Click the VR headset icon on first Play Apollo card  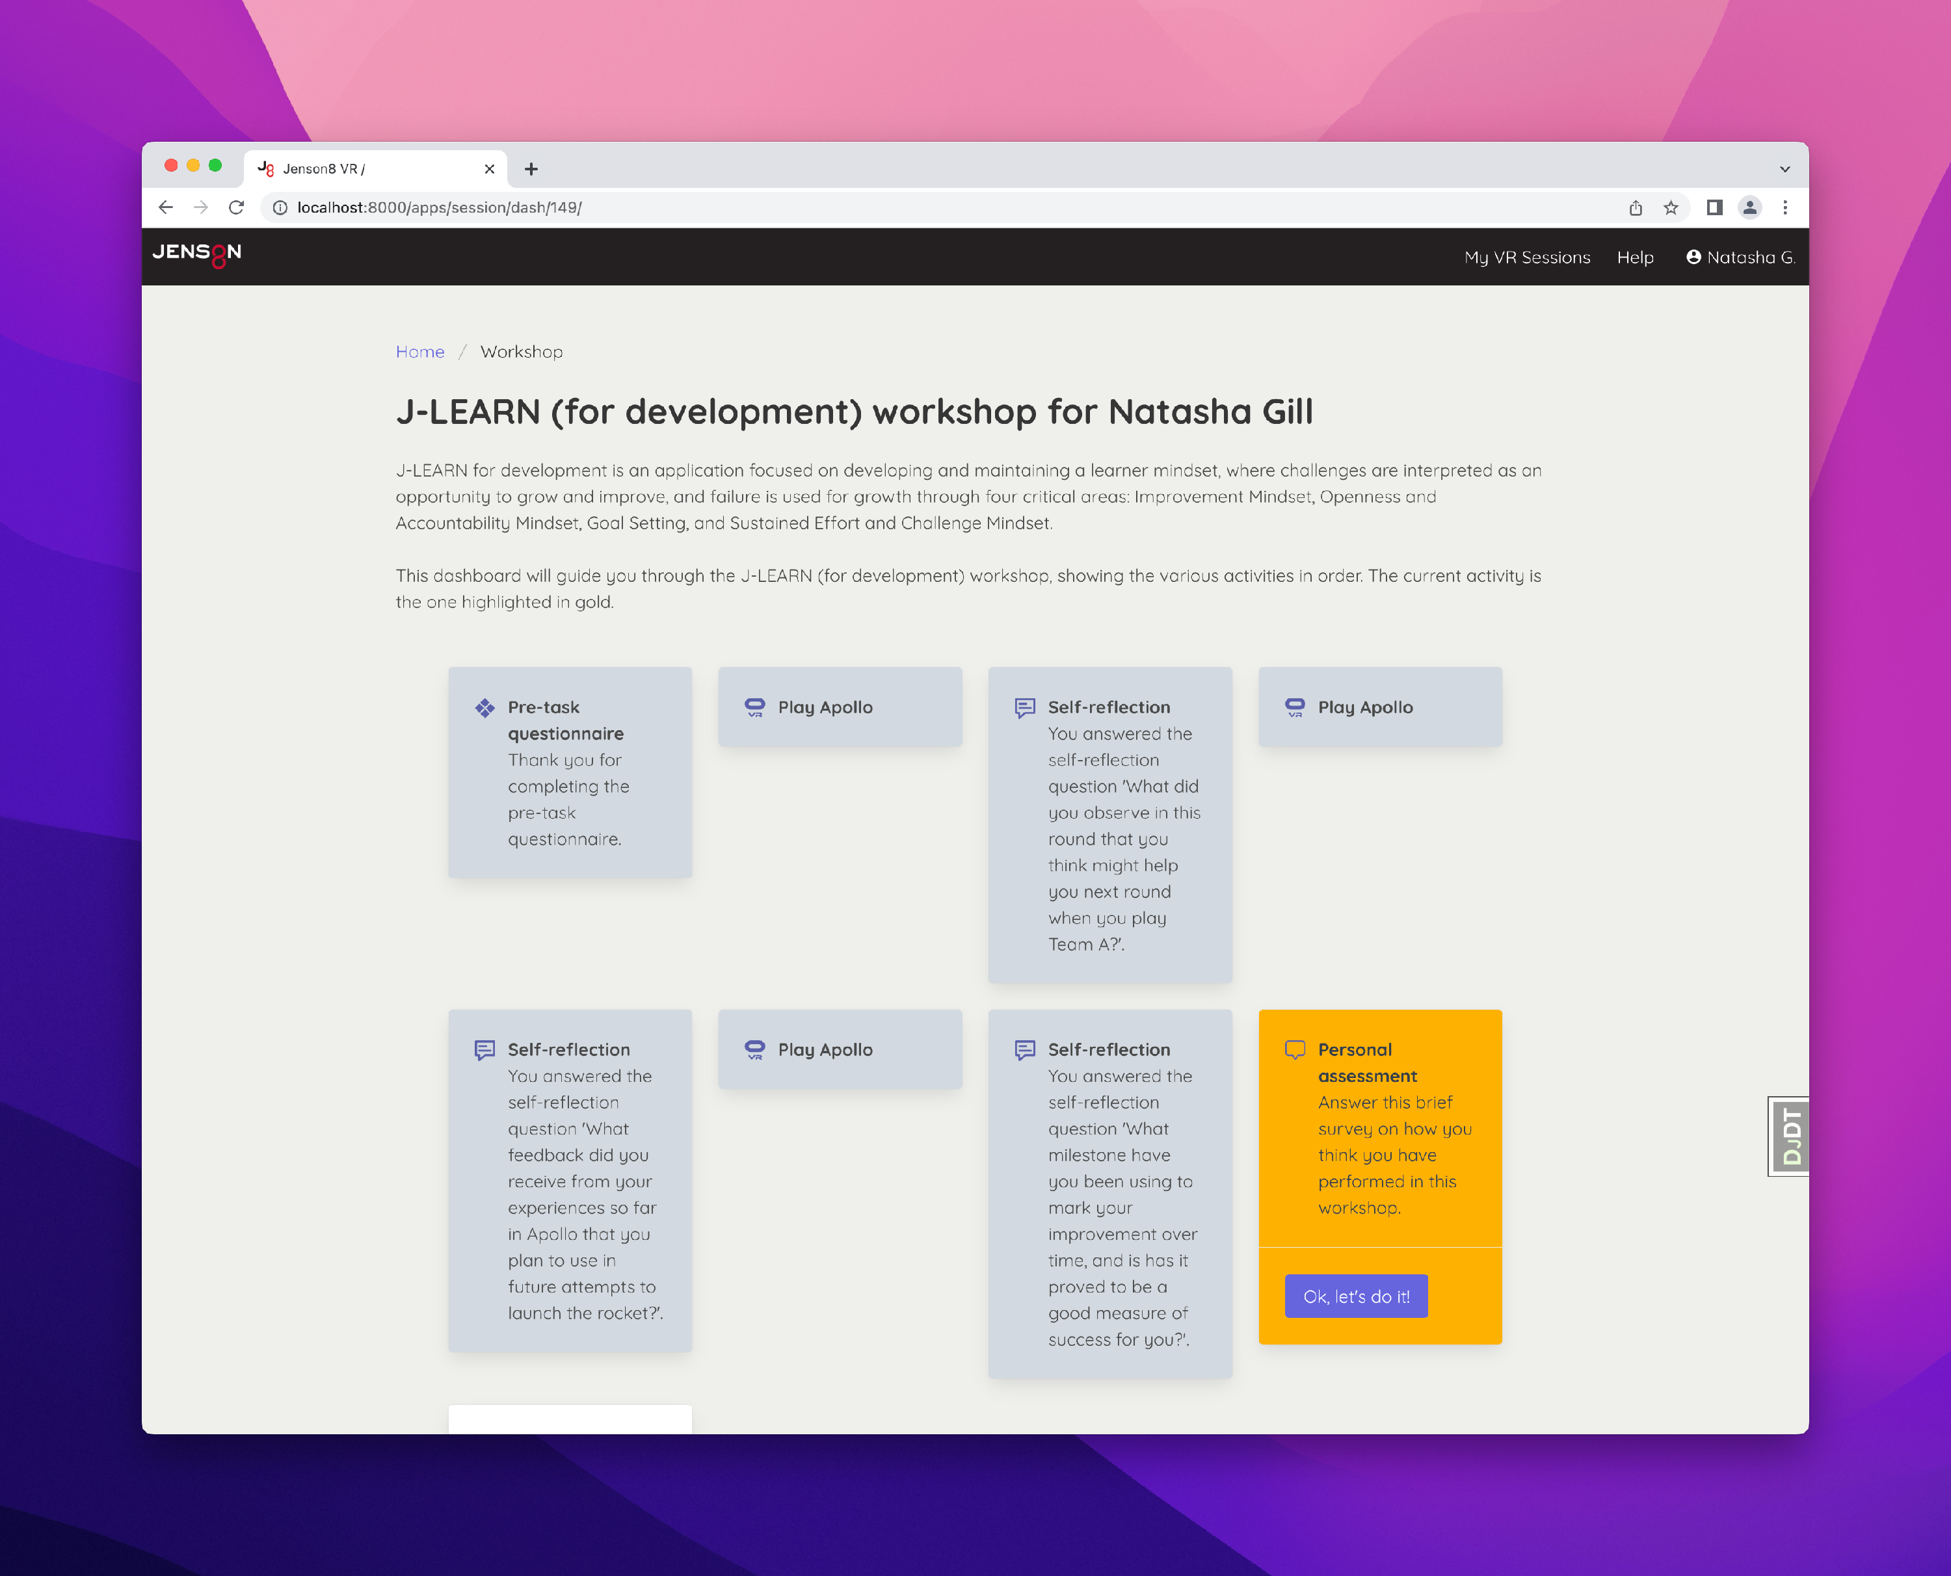[754, 707]
